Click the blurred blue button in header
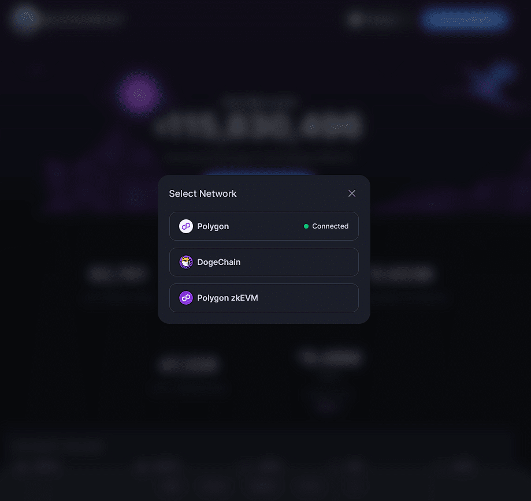Viewport: 531px width, 501px height. click(465, 20)
